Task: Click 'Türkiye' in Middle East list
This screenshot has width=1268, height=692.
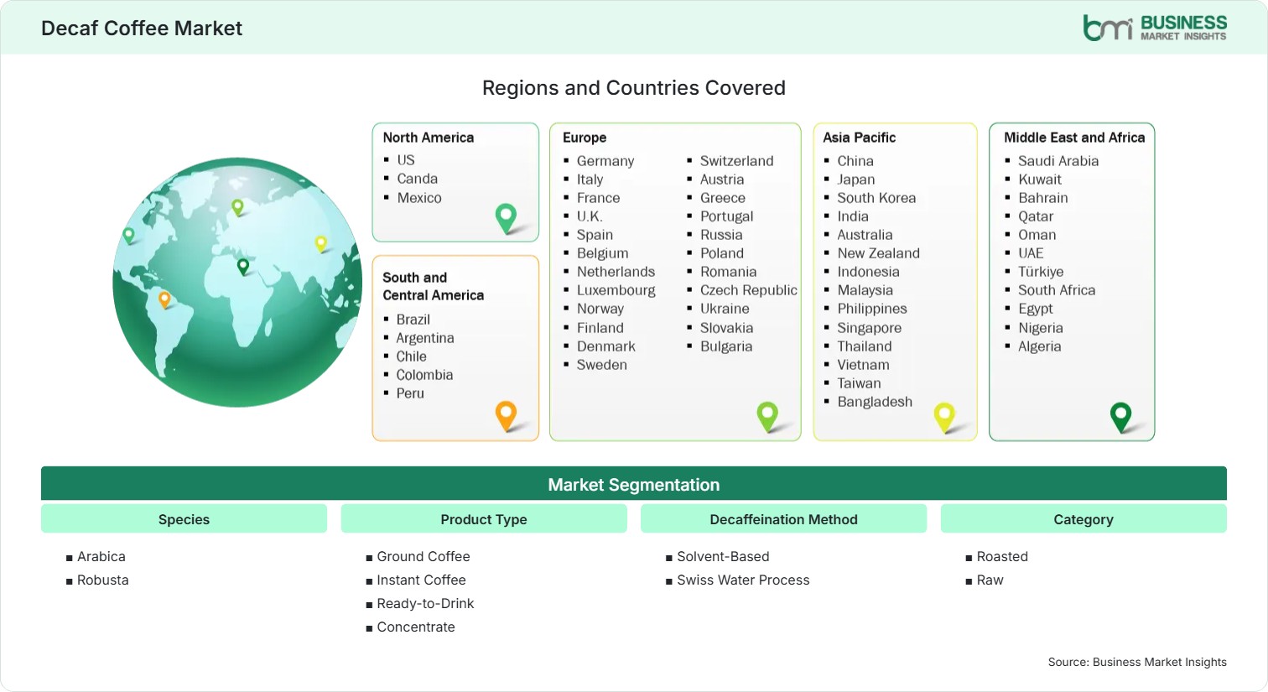Action: tap(1041, 272)
